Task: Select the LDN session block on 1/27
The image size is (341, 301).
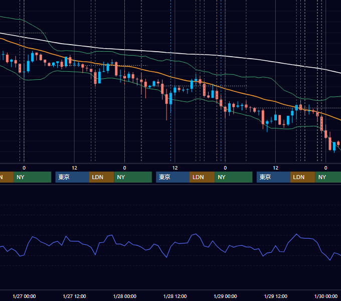Action: (102, 177)
